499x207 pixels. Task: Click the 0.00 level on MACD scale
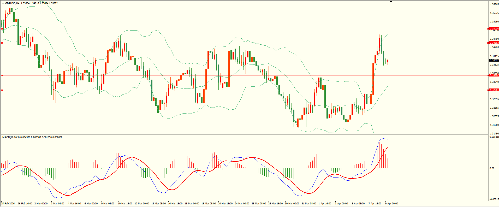click(492, 168)
